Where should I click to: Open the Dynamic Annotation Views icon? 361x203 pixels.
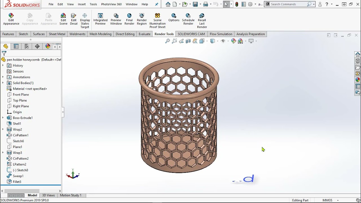click(195, 41)
